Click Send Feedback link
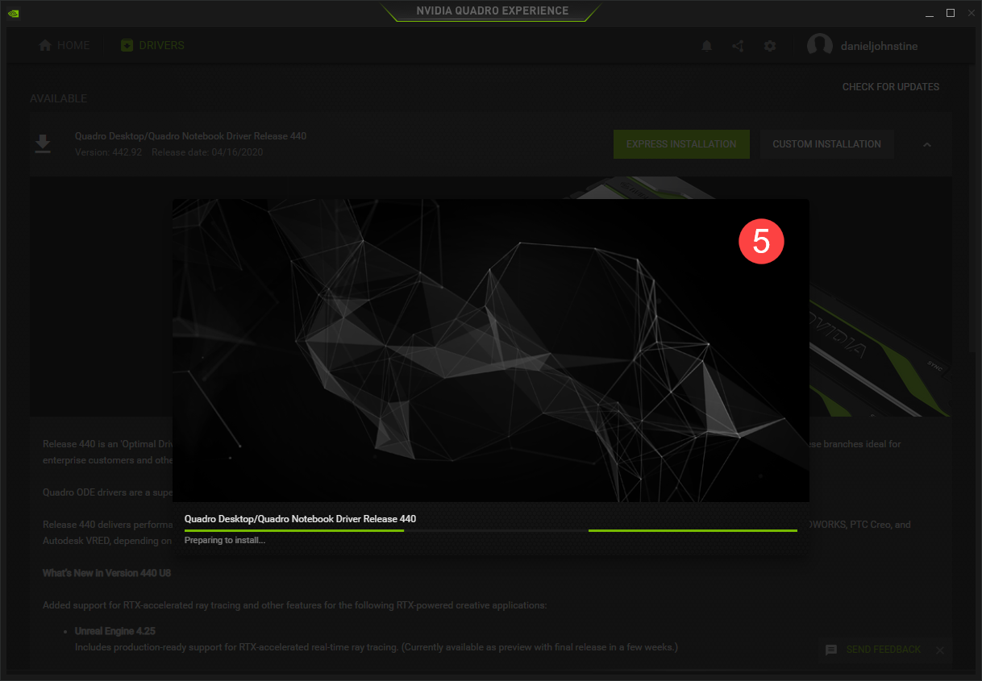Viewport: 982px width, 681px height. [883, 650]
